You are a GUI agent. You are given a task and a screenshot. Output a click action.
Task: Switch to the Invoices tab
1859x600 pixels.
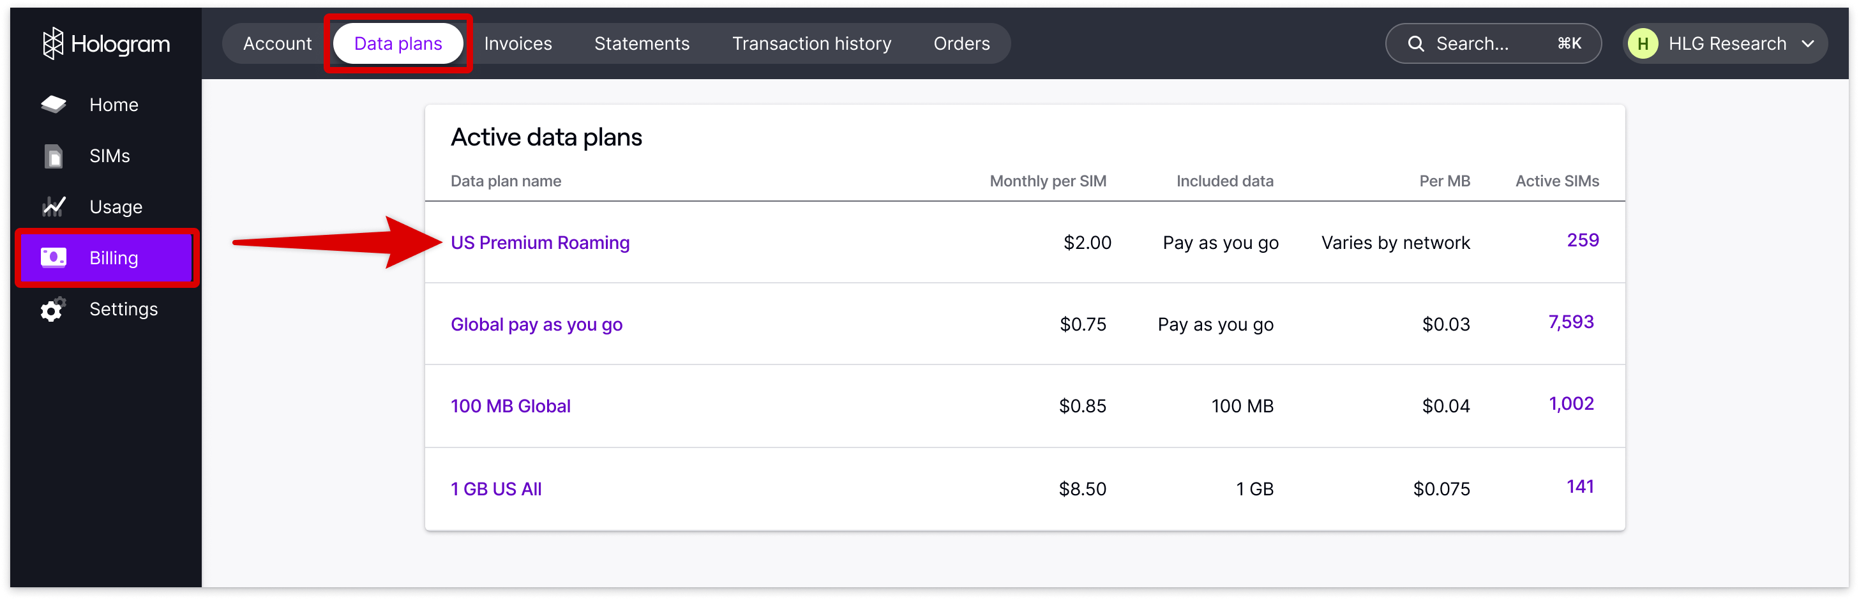click(x=516, y=43)
